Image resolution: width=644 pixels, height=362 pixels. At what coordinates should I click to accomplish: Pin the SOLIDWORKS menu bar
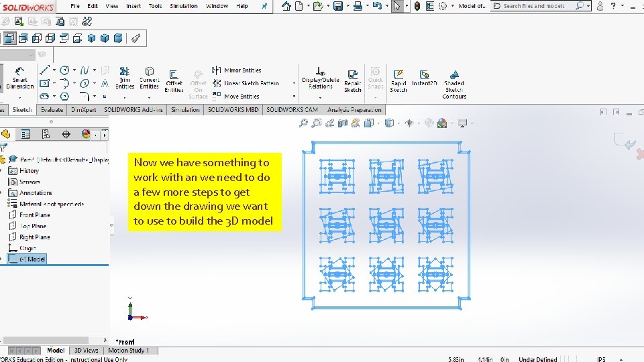click(x=264, y=6)
